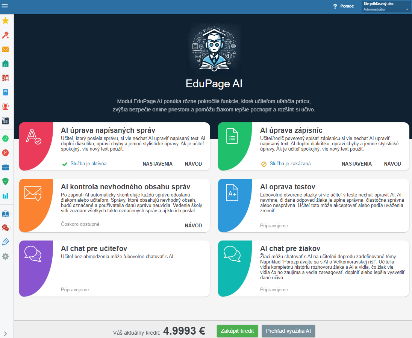
Task: Open the Administrátor account dropdown
Action: pyautogui.click(x=386, y=6)
